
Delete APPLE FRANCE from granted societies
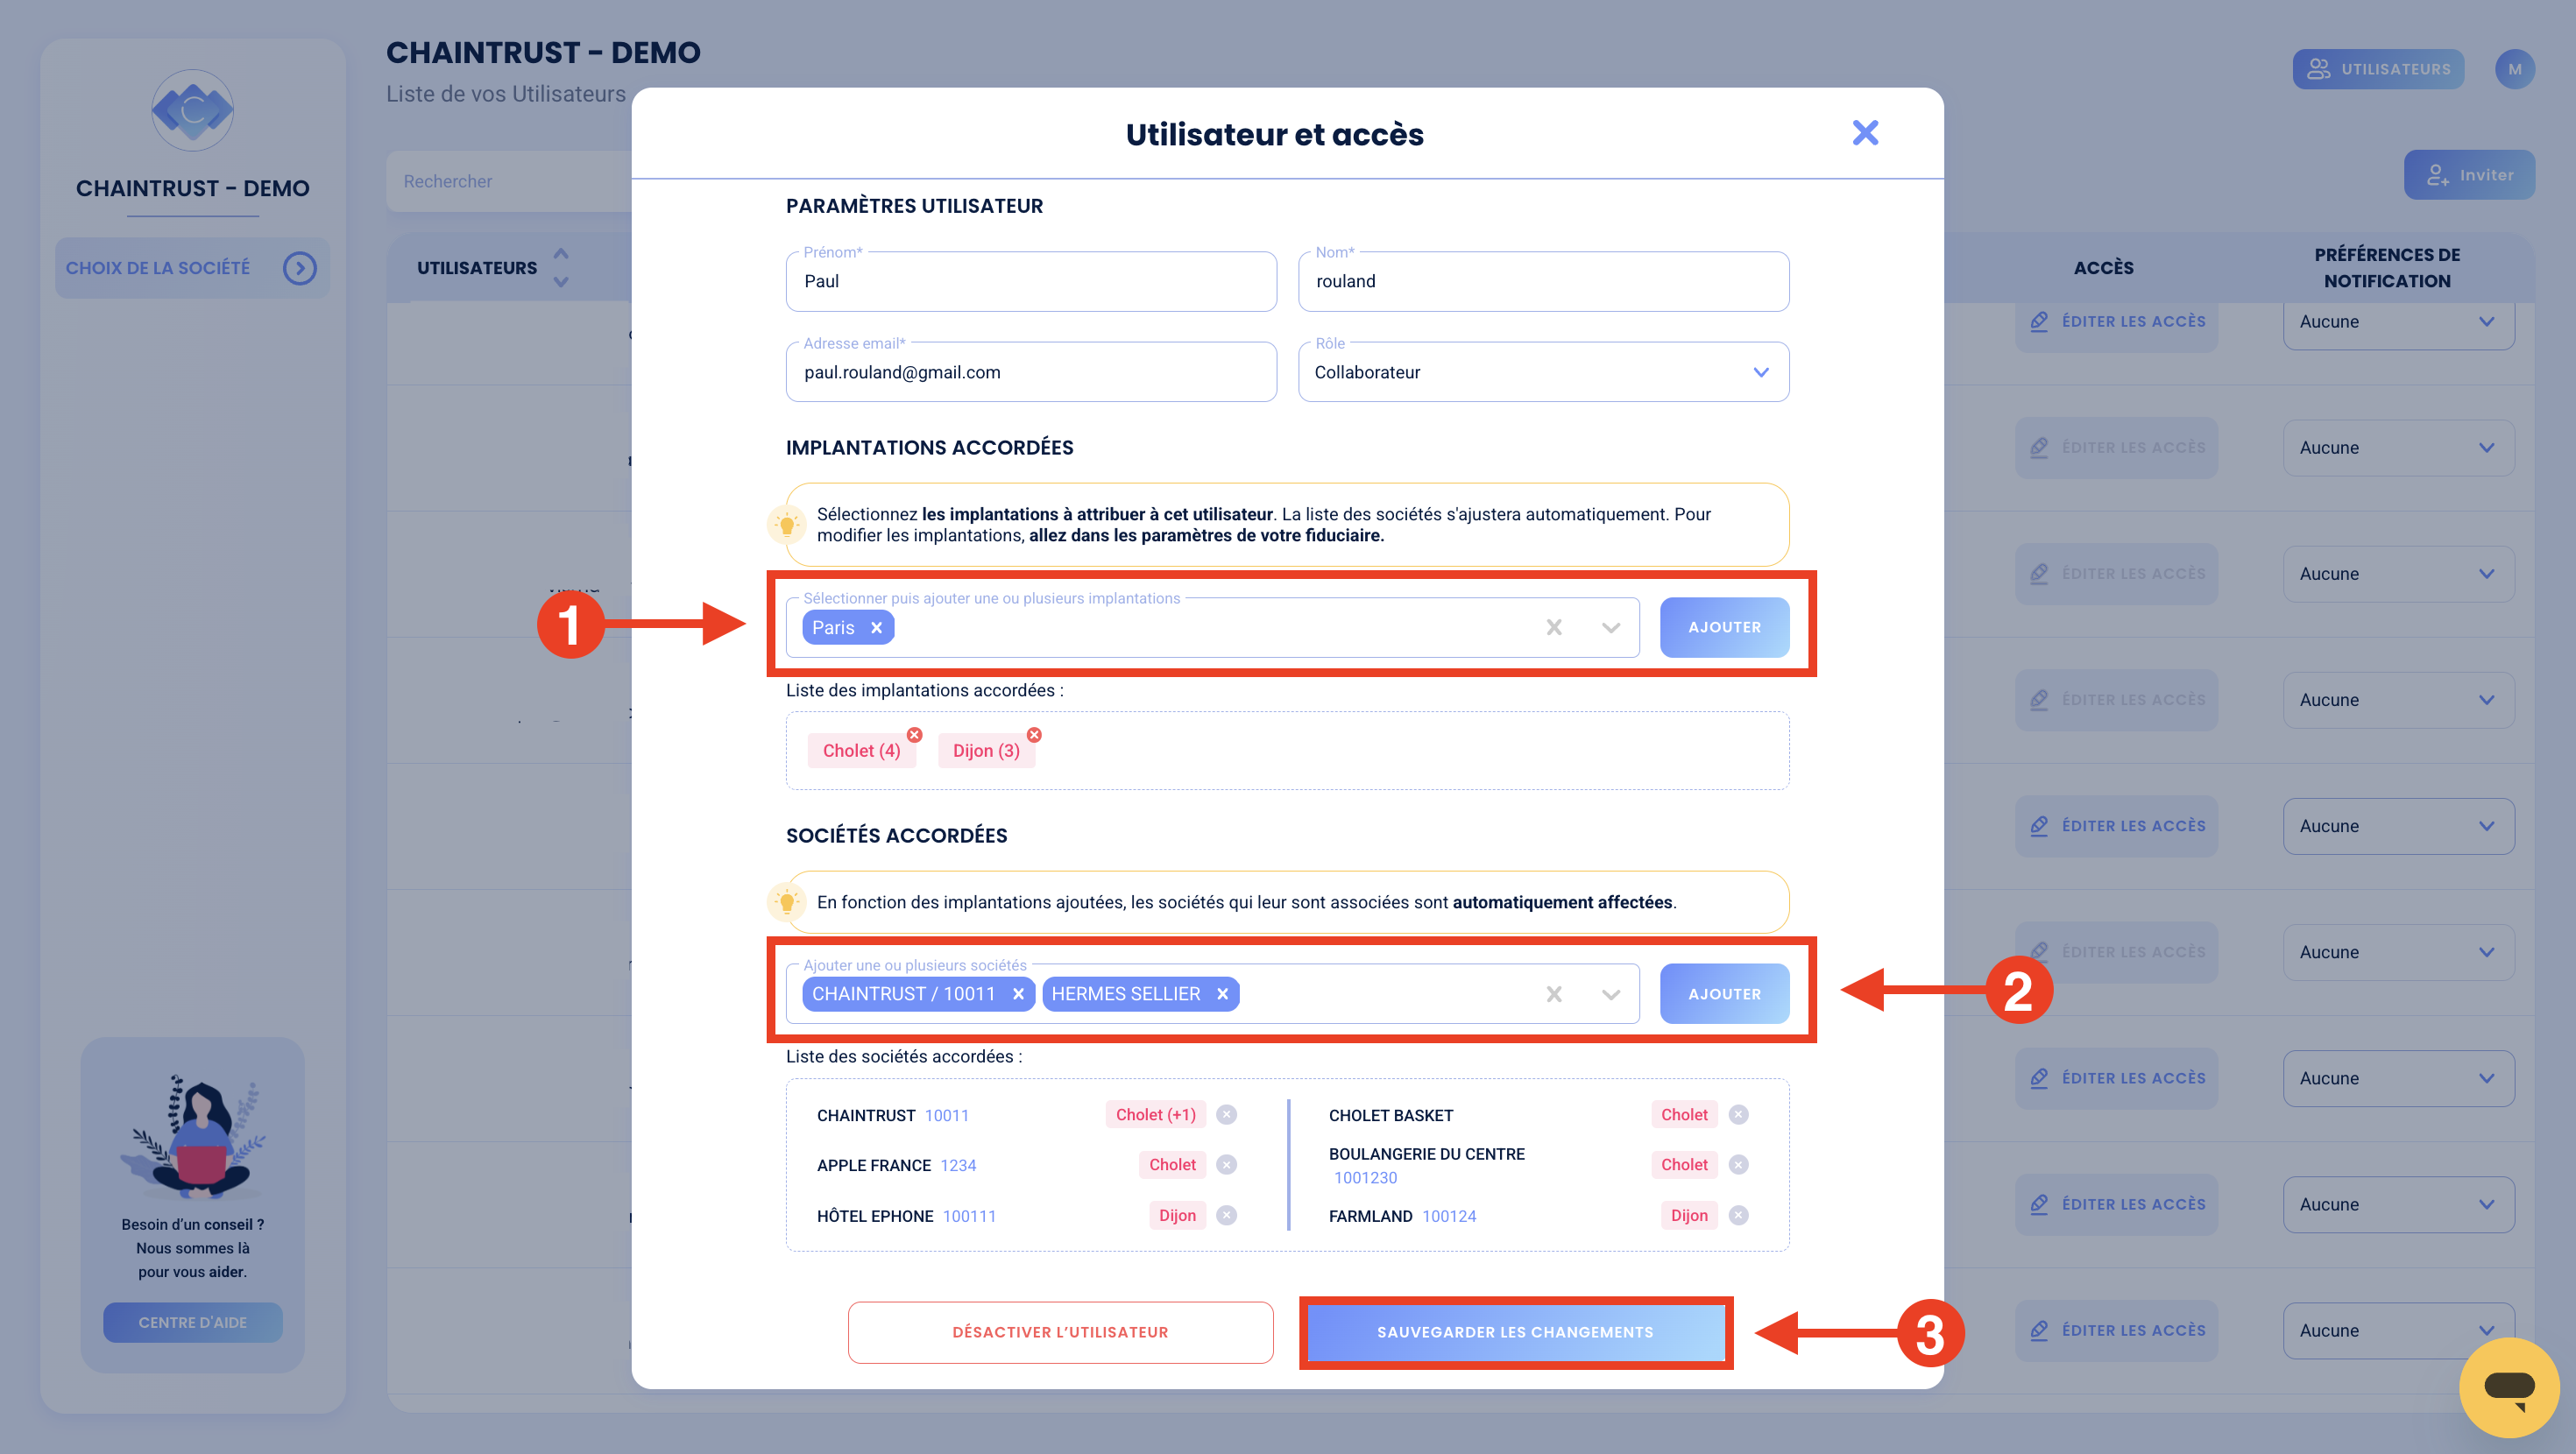click(x=1227, y=1164)
